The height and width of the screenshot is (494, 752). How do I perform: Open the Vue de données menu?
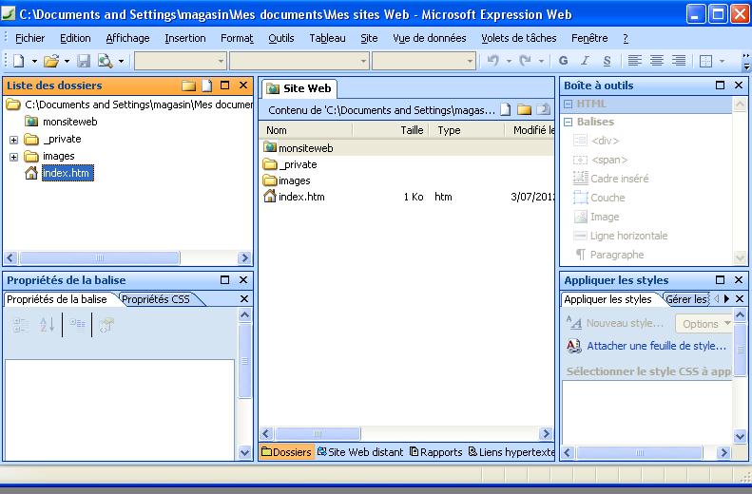(429, 38)
